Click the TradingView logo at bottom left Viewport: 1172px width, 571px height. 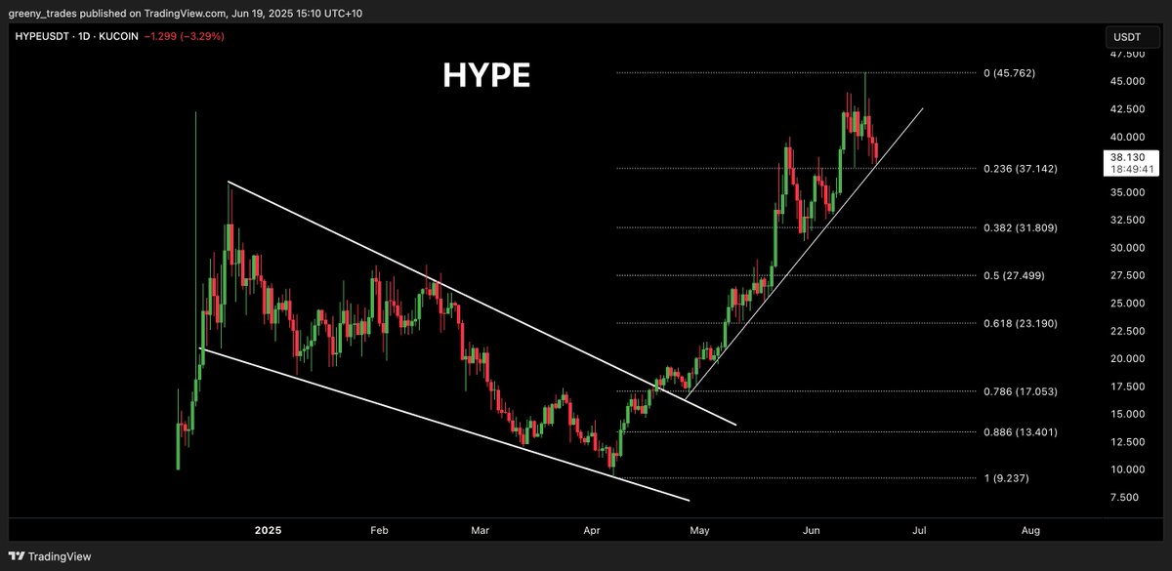(50, 556)
